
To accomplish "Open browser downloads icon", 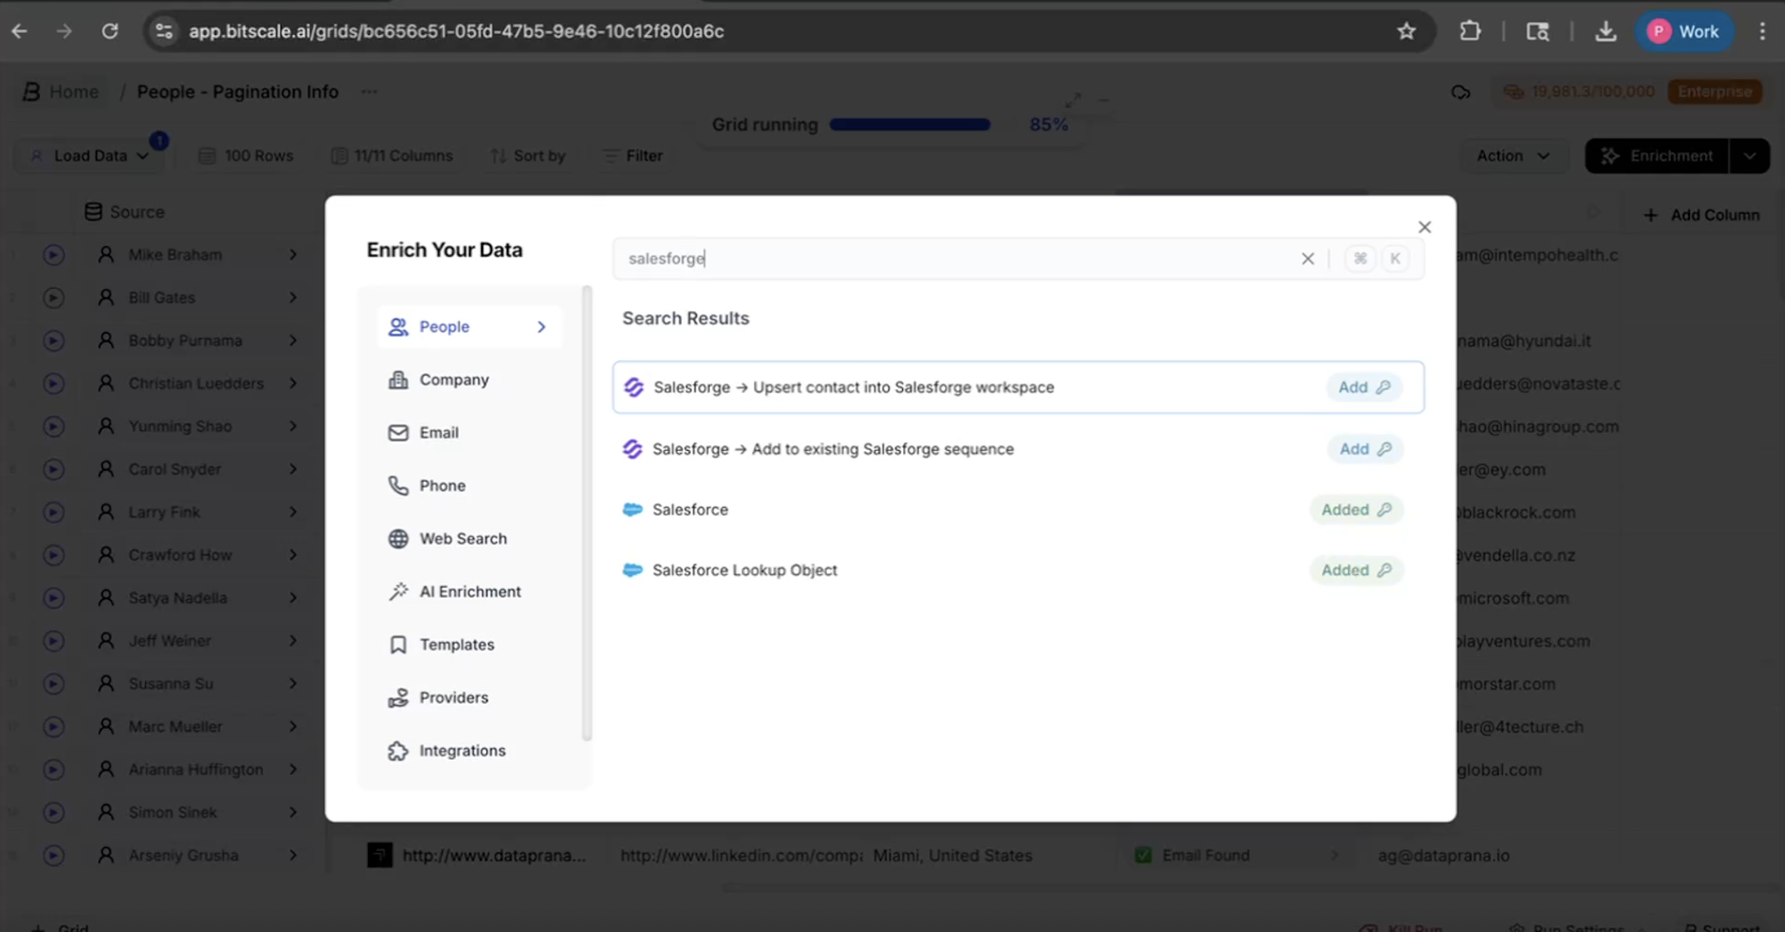I will pyautogui.click(x=1605, y=31).
